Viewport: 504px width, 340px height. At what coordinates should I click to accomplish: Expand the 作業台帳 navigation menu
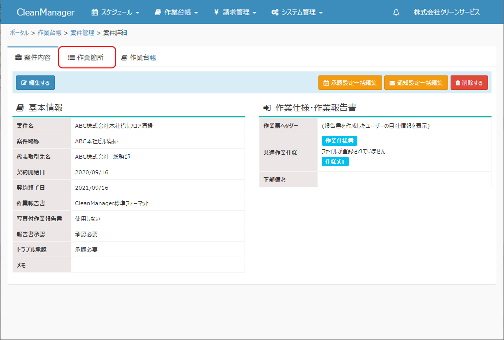pyautogui.click(x=176, y=12)
